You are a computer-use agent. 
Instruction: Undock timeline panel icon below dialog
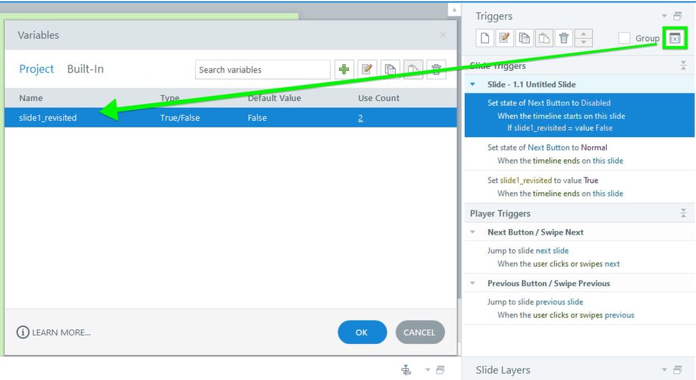coord(440,370)
